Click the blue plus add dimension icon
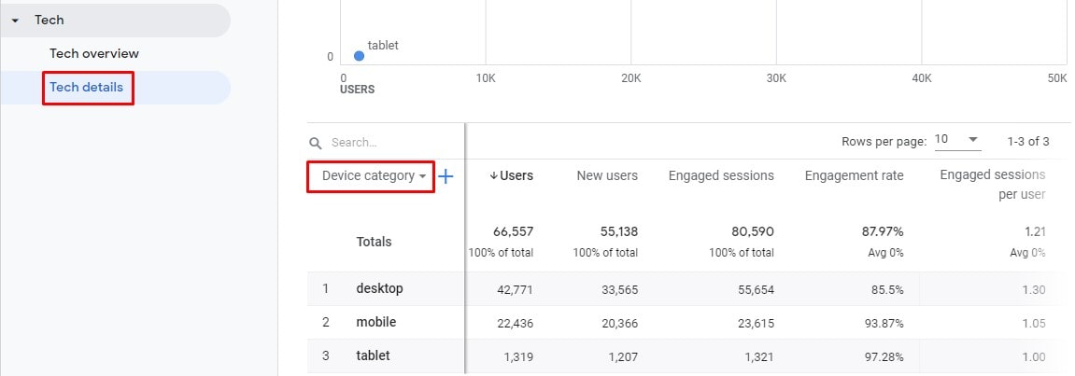 pos(446,176)
